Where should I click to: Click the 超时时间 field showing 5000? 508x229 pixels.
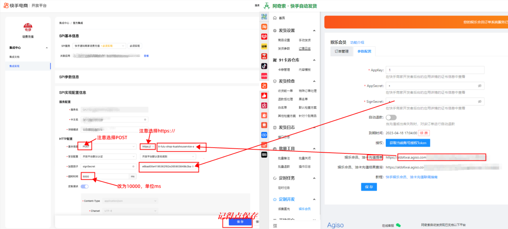click(x=105, y=176)
